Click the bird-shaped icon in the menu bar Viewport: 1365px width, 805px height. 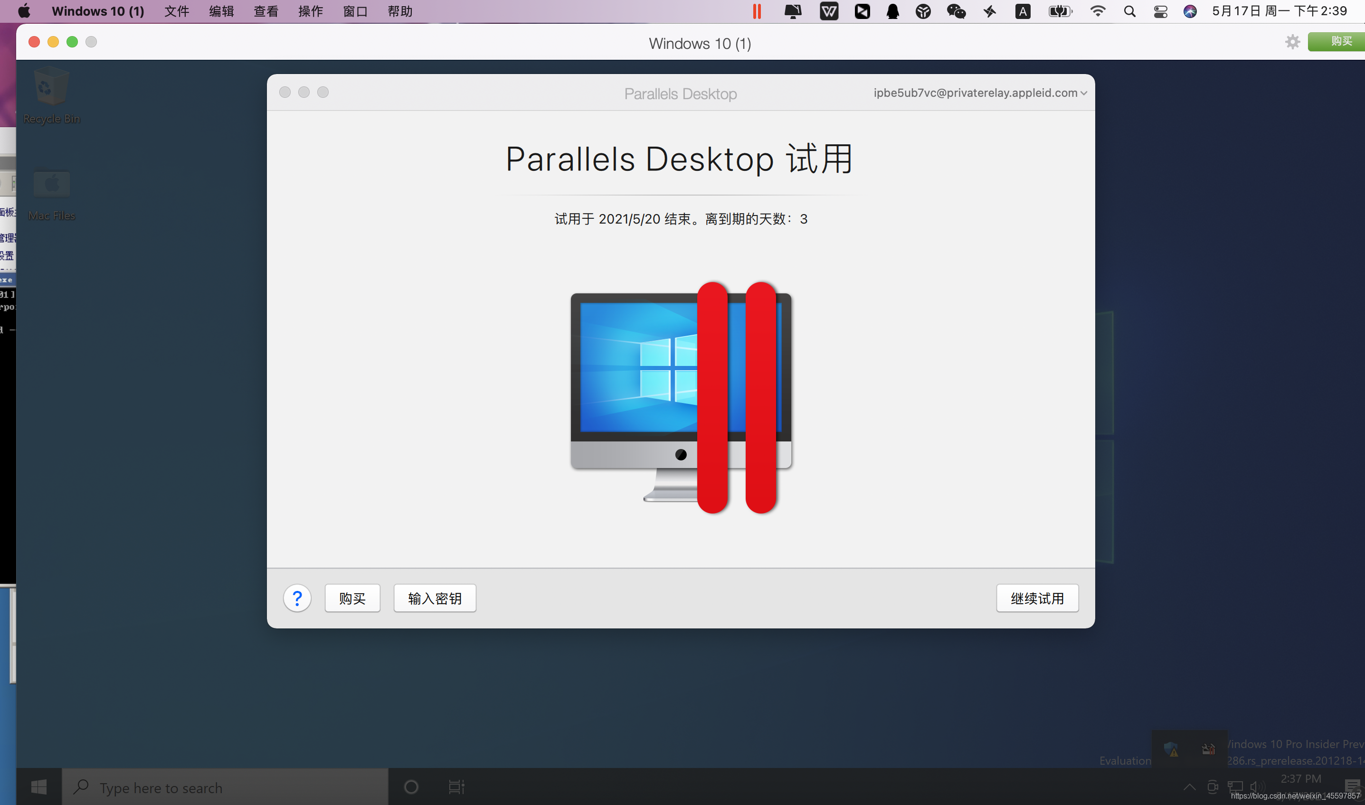coord(989,11)
